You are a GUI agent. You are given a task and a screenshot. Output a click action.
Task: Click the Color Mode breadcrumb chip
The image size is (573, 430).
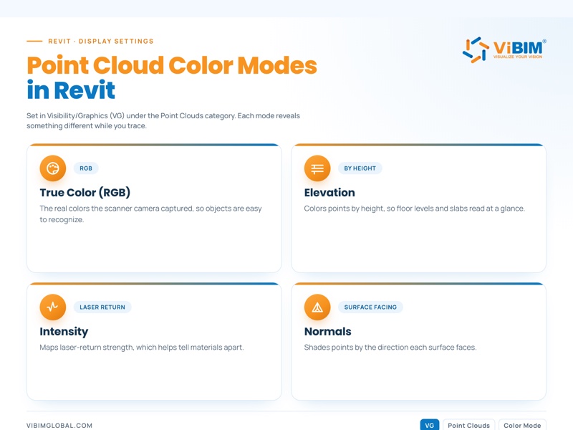pyautogui.click(x=522, y=425)
